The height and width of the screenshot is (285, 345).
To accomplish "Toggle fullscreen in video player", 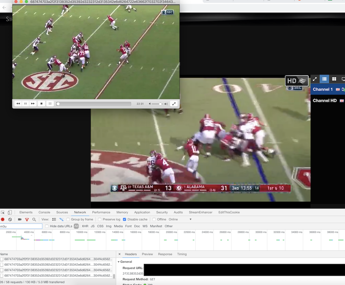I will (x=174, y=104).
